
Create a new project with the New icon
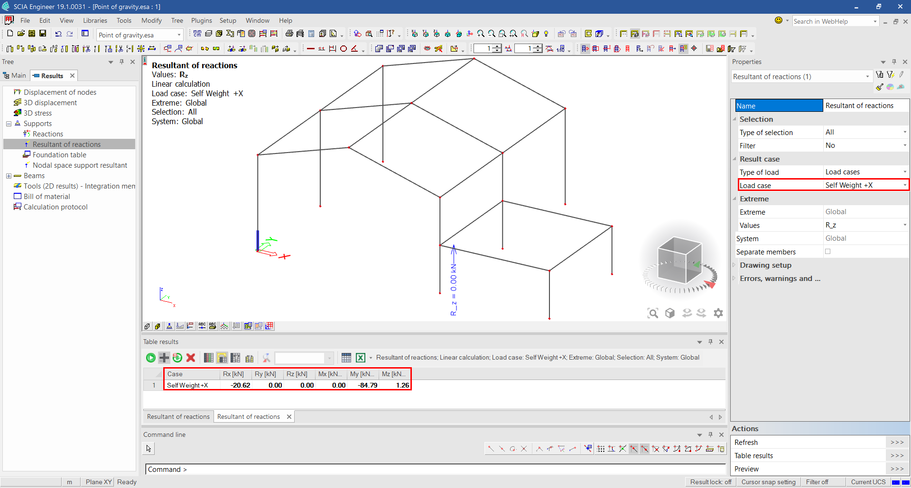tap(9, 34)
